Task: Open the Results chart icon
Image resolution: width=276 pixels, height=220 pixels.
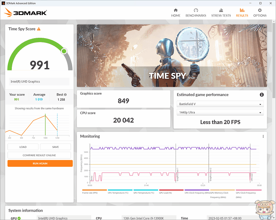Action: coord(242,10)
